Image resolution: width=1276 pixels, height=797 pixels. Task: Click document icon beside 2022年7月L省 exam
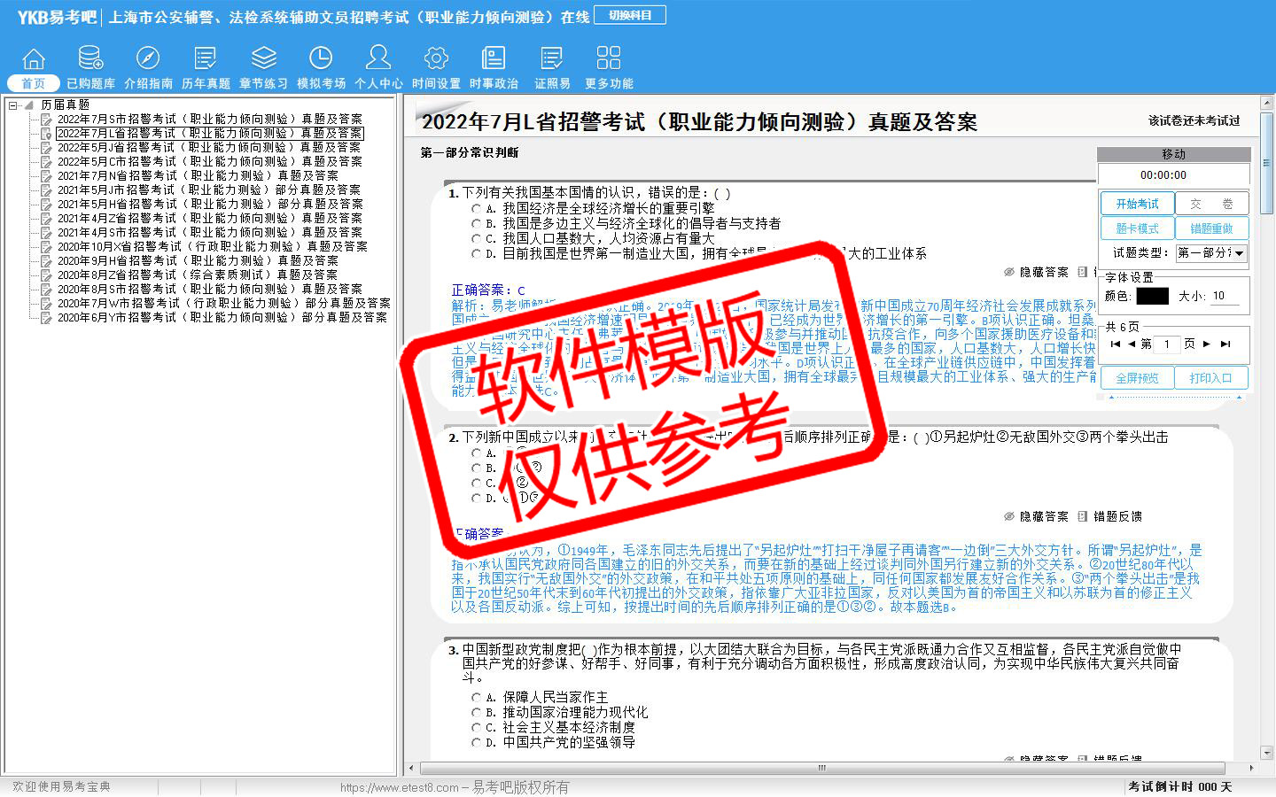click(46, 133)
